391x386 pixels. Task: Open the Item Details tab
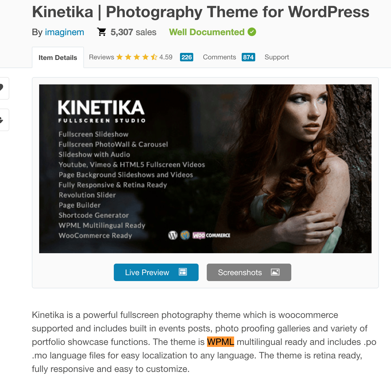pyautogui.click(x=58, y=57)
